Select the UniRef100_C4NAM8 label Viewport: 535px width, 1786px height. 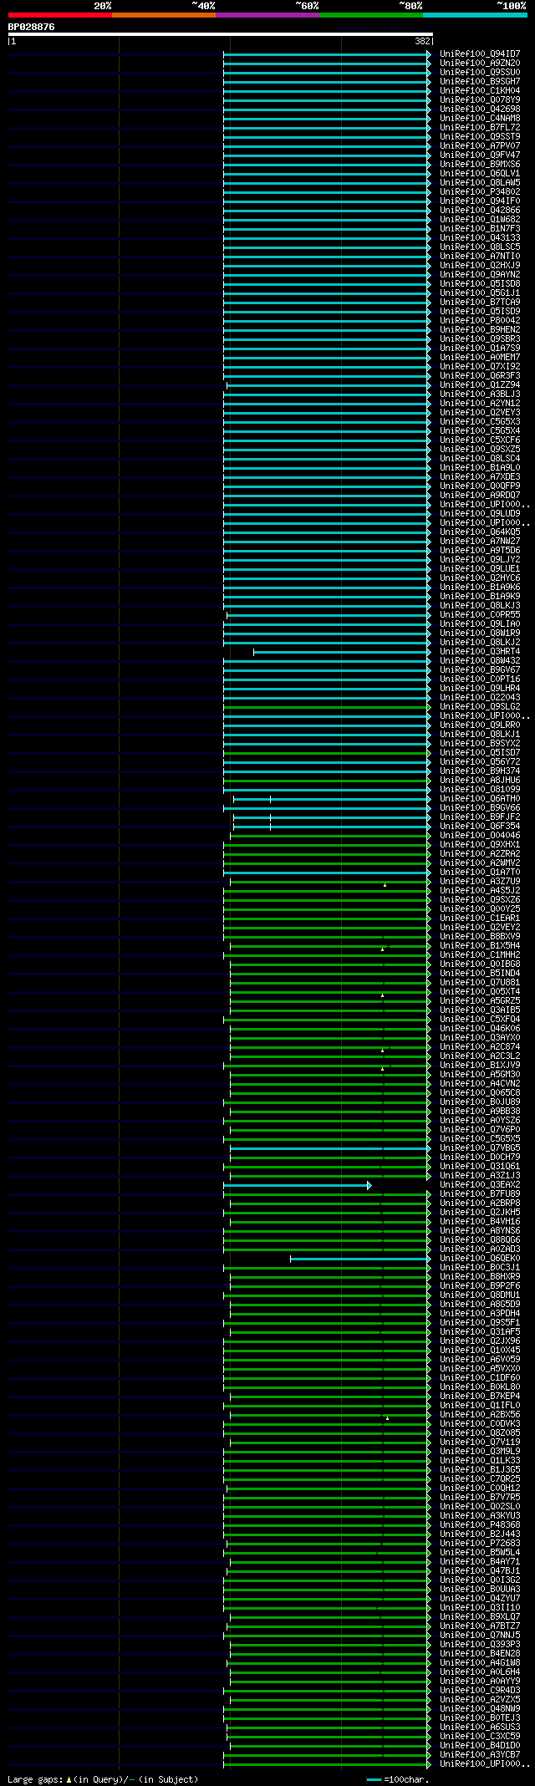[x=480, y=118]
